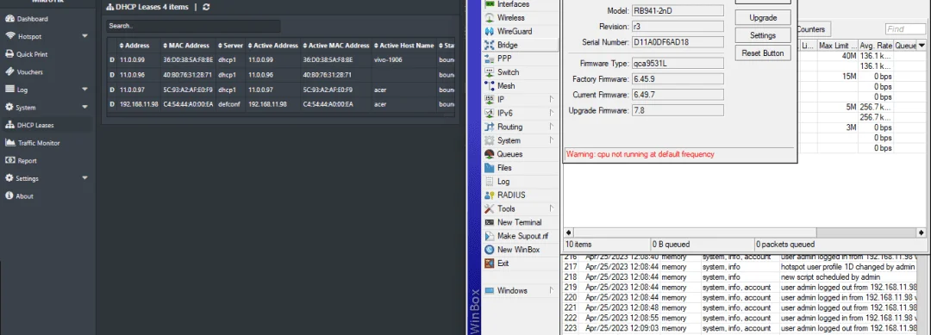The image size is (931, 335).
Task: Expand the Tools submenu in WinBox
Action: coord(552,208)
